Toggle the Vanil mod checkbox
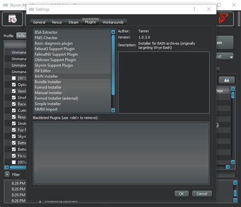241x207 pixels. click(x=14, y=91)
